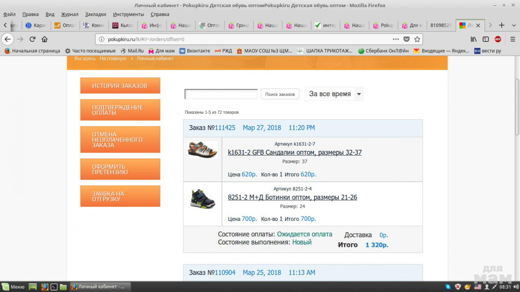Save page to Pocket

tap(407, 39)
